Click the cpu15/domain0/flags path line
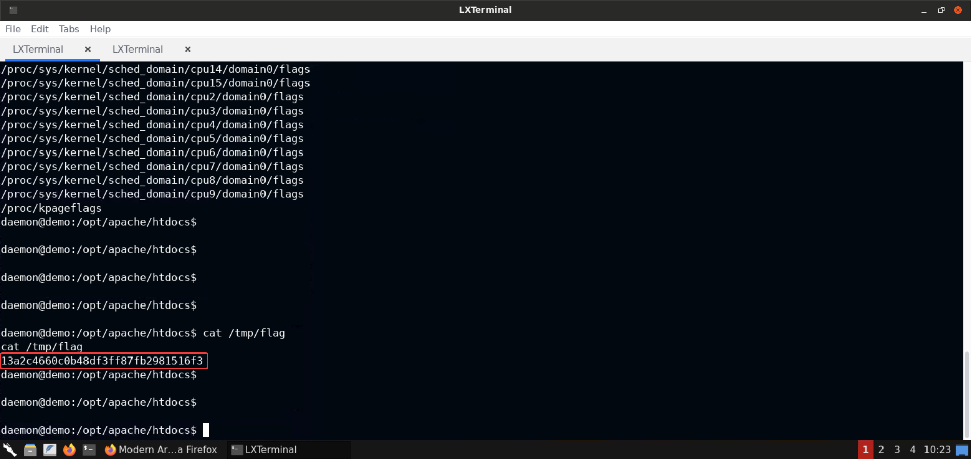The height and width of the screenshot is (459, 971). (155, 83)
